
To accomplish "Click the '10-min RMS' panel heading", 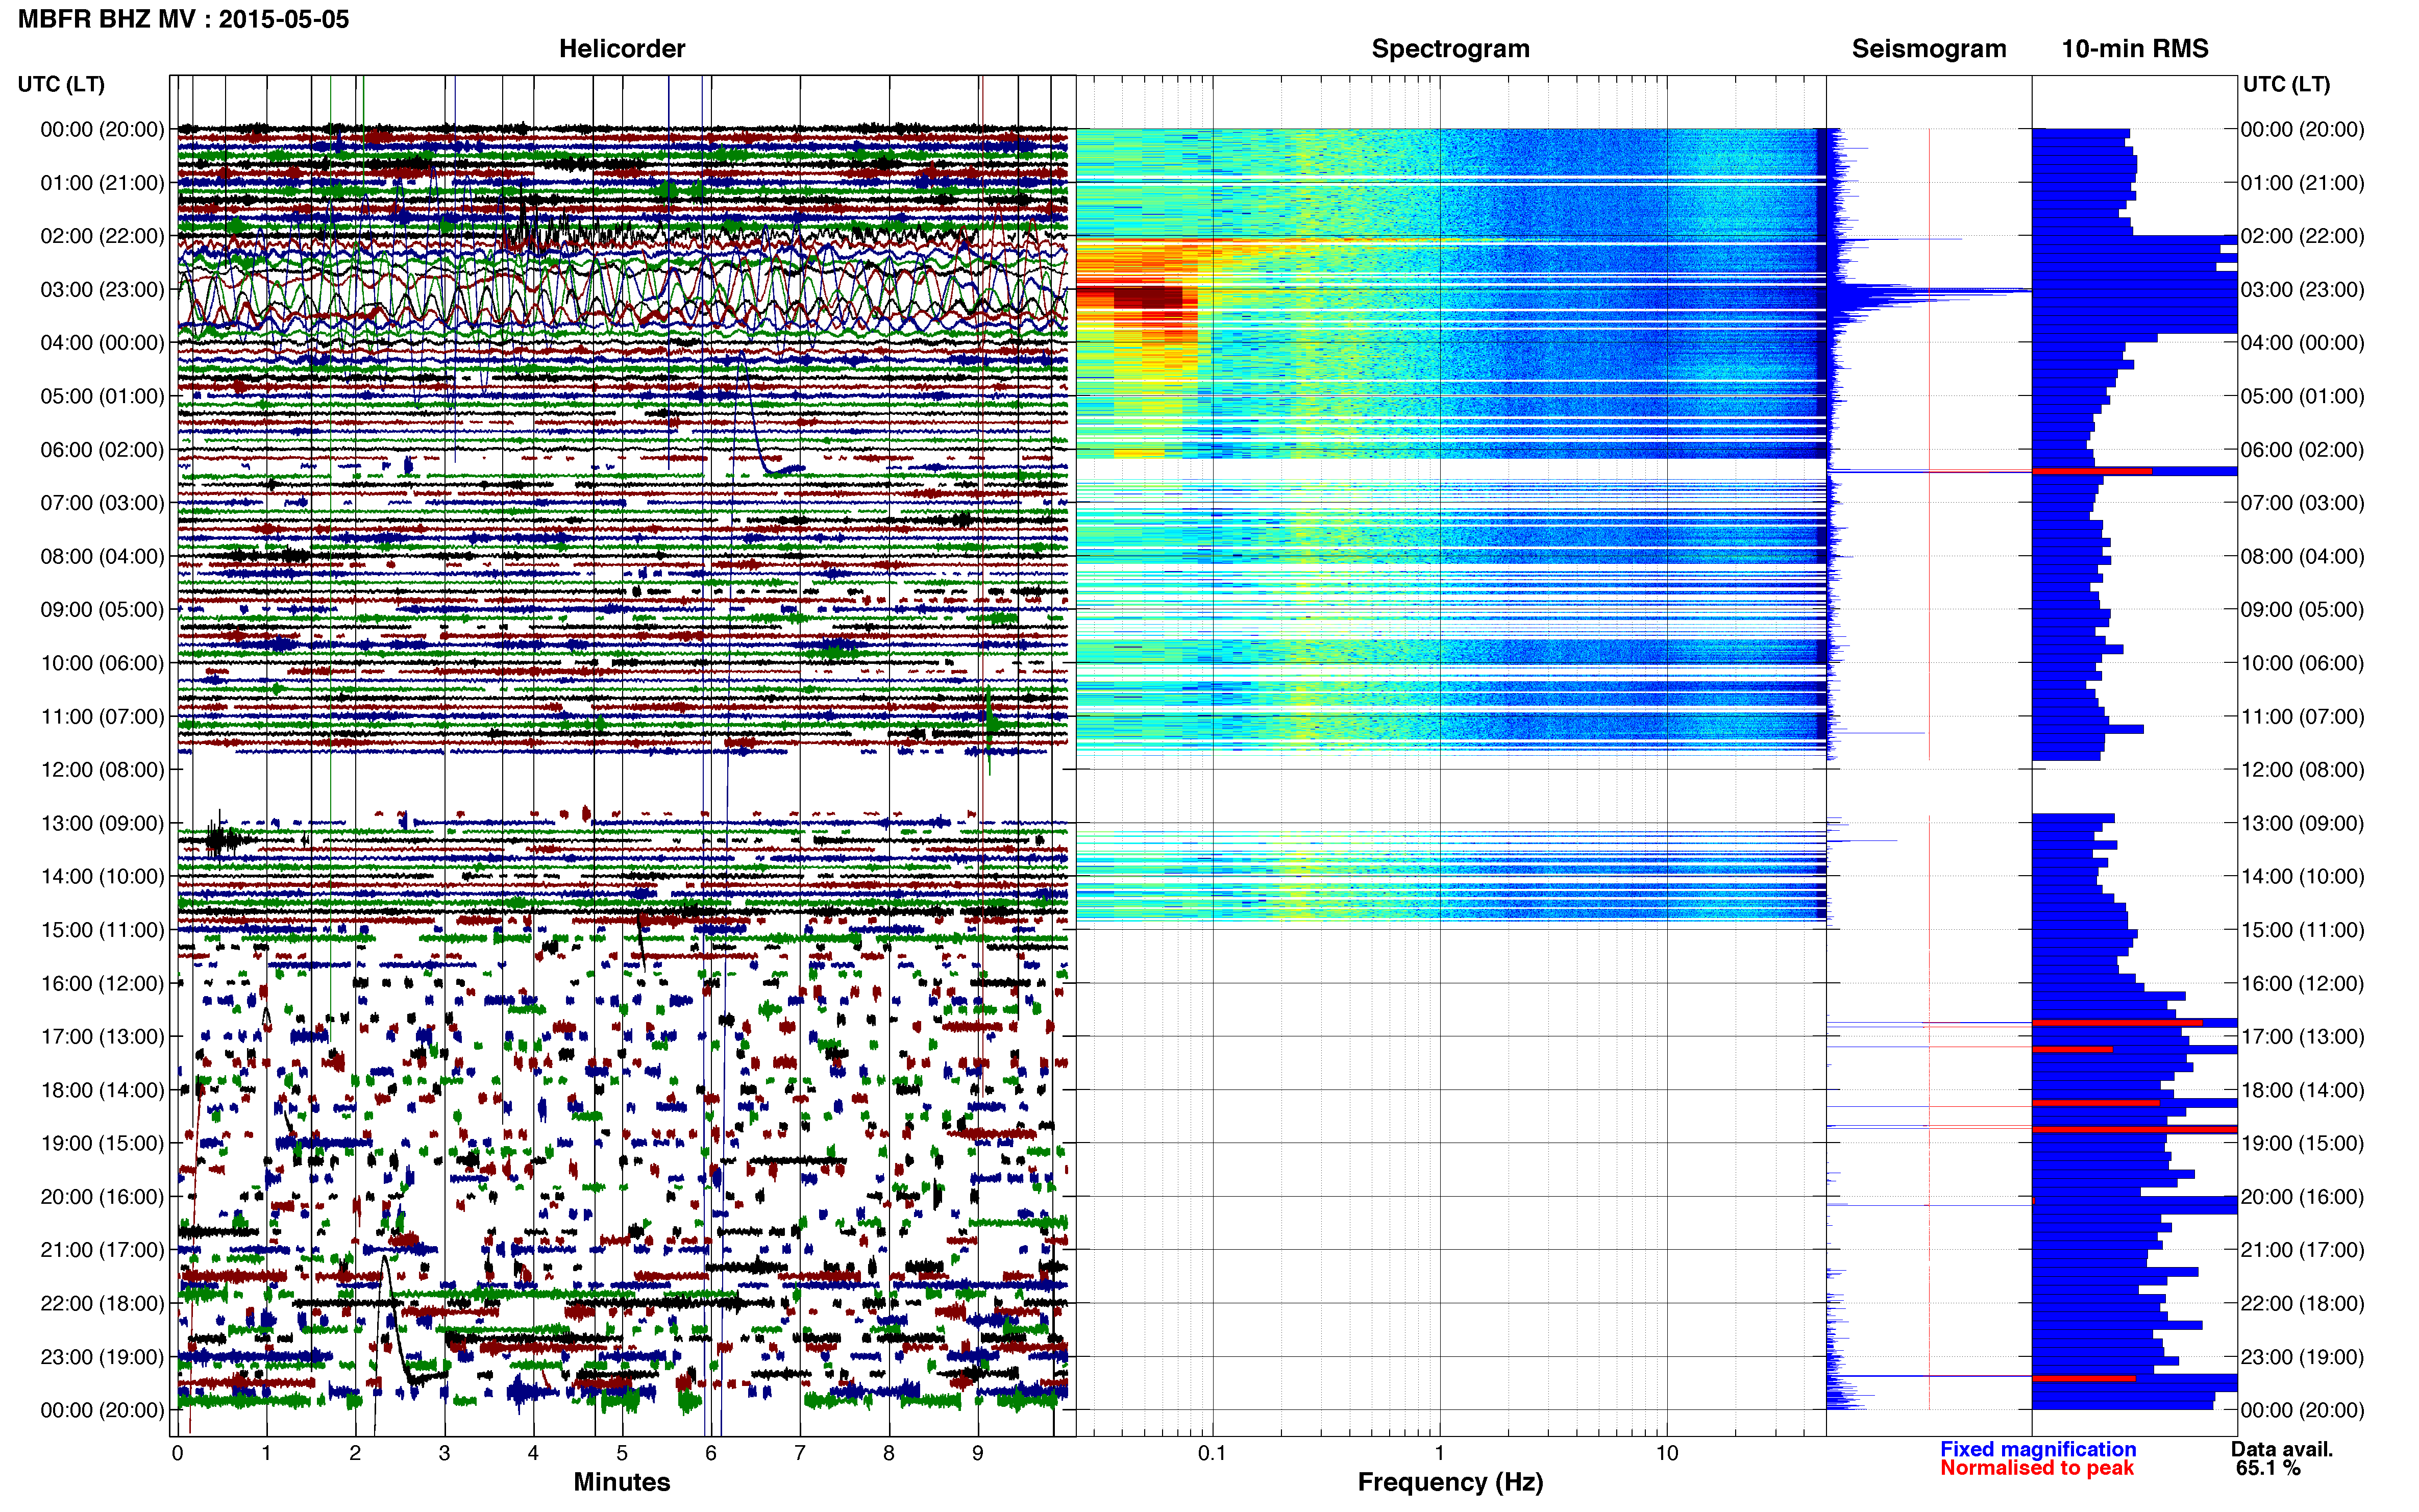I will coord(2134,48).
